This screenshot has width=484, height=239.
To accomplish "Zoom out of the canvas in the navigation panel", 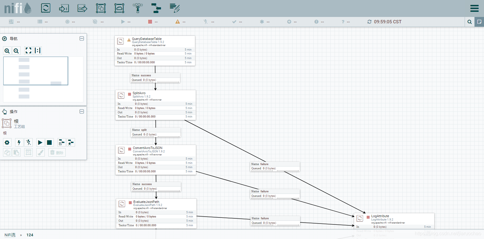I will pos(16,51).
